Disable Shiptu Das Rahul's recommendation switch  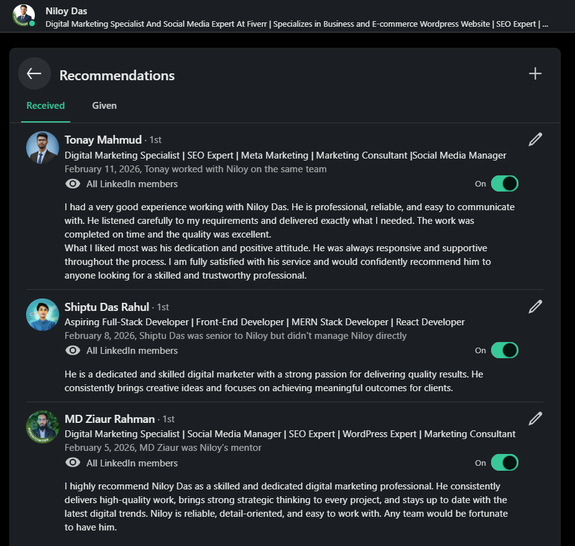point(504,350)
